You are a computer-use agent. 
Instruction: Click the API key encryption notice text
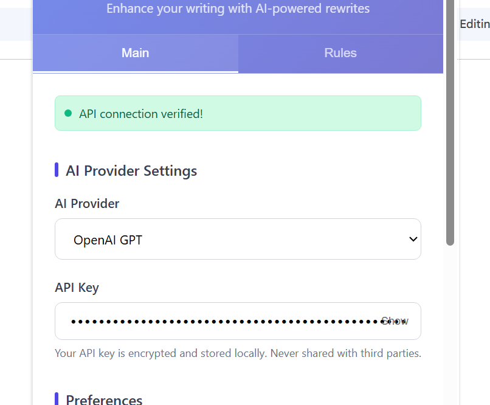point(238,353)
